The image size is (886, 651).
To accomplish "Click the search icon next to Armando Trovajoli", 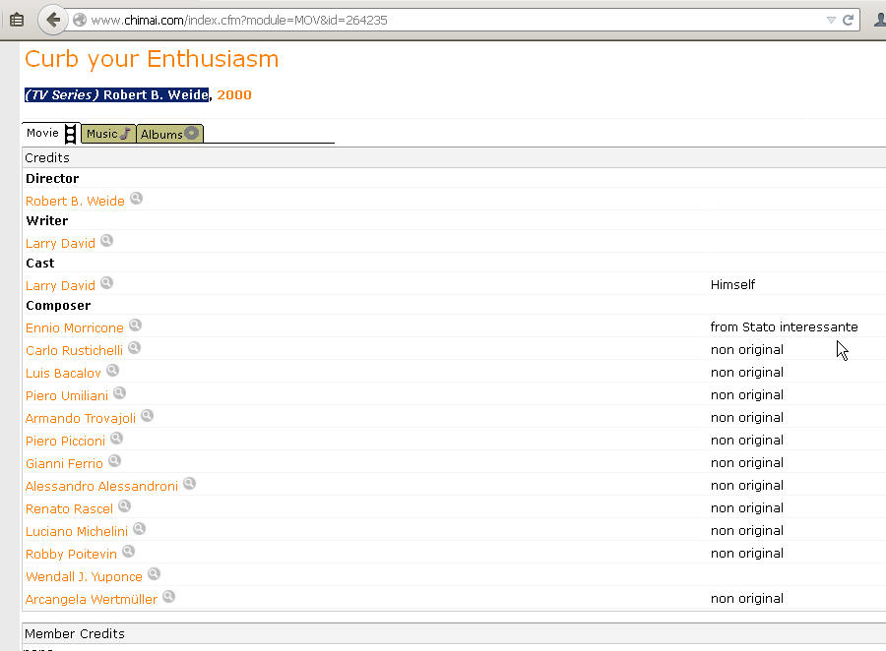I will point(147,416).
